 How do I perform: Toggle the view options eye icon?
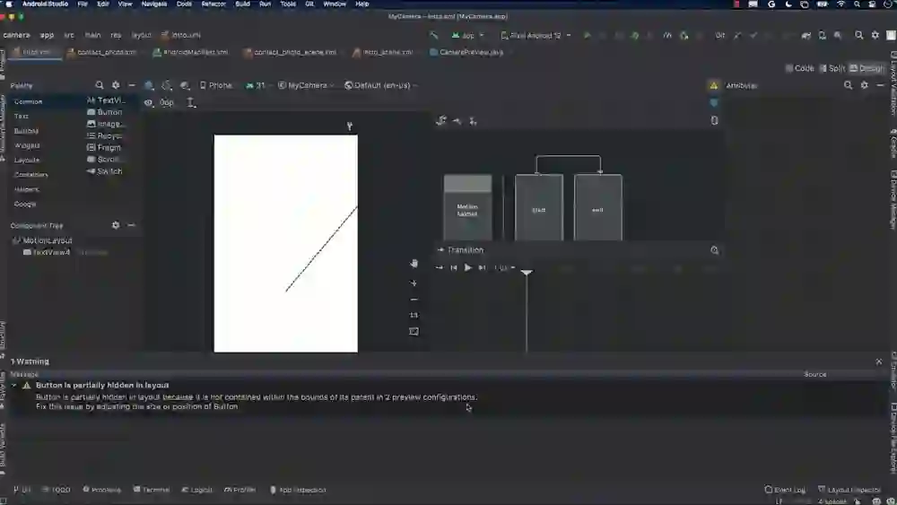[x=149, y=102]
